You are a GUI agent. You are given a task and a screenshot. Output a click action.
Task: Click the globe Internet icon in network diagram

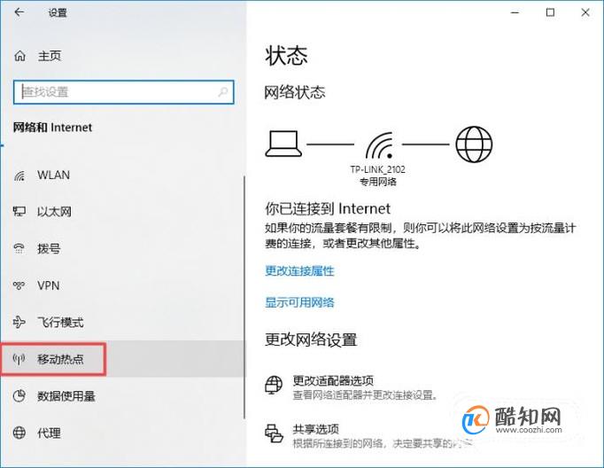coord(474,144)
